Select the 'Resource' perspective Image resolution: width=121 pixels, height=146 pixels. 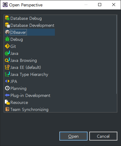(x=19, y=103)
